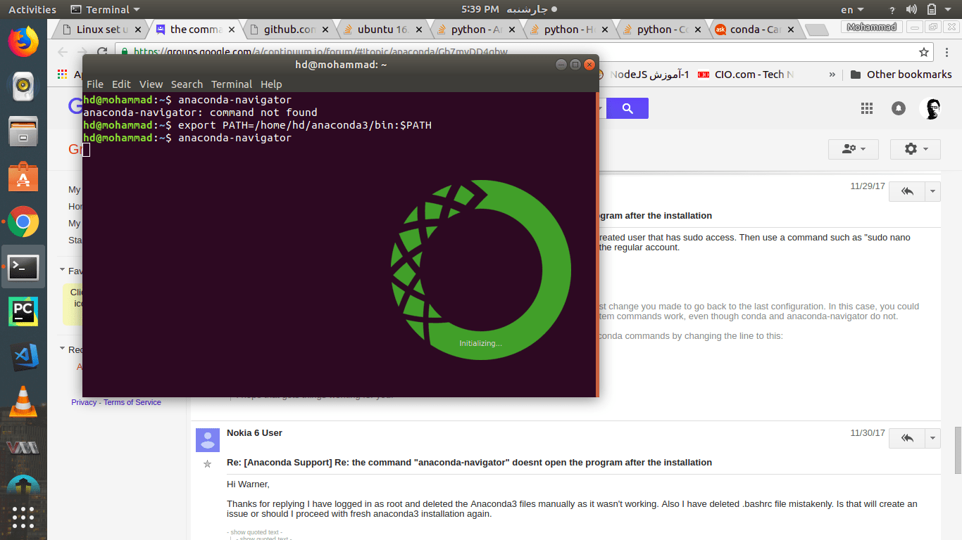This screenshot has width=962, height=540.
Task: Close the 'conda - Ca' tab
Action: [791, 30]
